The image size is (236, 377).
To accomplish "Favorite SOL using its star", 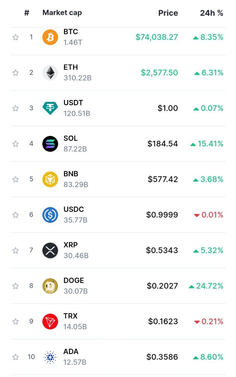I will pyautogui.click(x=16, y=144).
